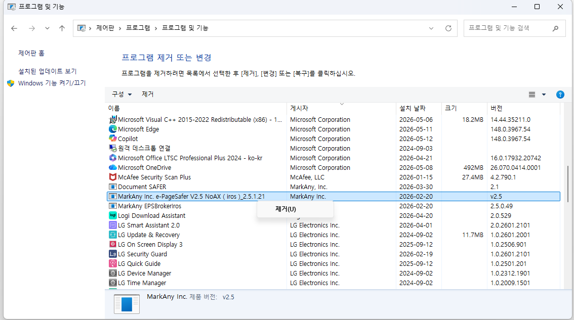Go up one level with the up arrow

pyautogui.click(x=62, y=28)
